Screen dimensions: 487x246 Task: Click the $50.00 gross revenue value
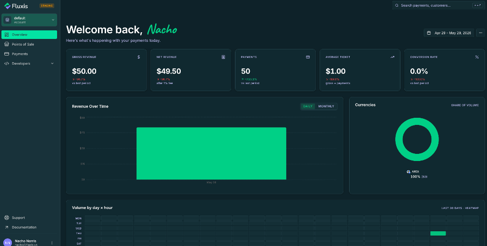point(84,71)
